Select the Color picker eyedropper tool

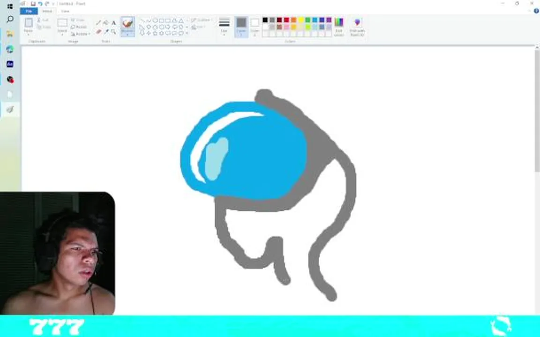point(106,32)
